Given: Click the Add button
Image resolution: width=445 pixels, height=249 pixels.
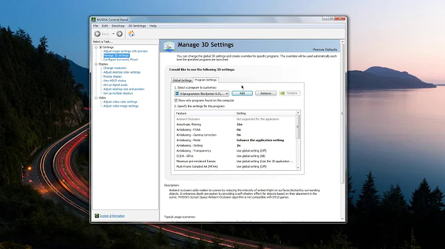Looking at the screenshot, I should coord(242,93).
